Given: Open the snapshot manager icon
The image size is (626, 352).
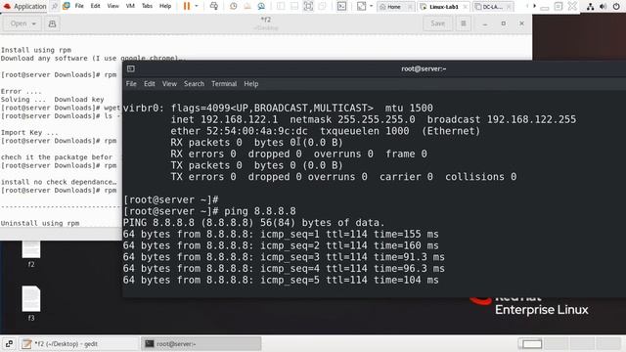Looking at the screenshot, I should pos(261,6).
